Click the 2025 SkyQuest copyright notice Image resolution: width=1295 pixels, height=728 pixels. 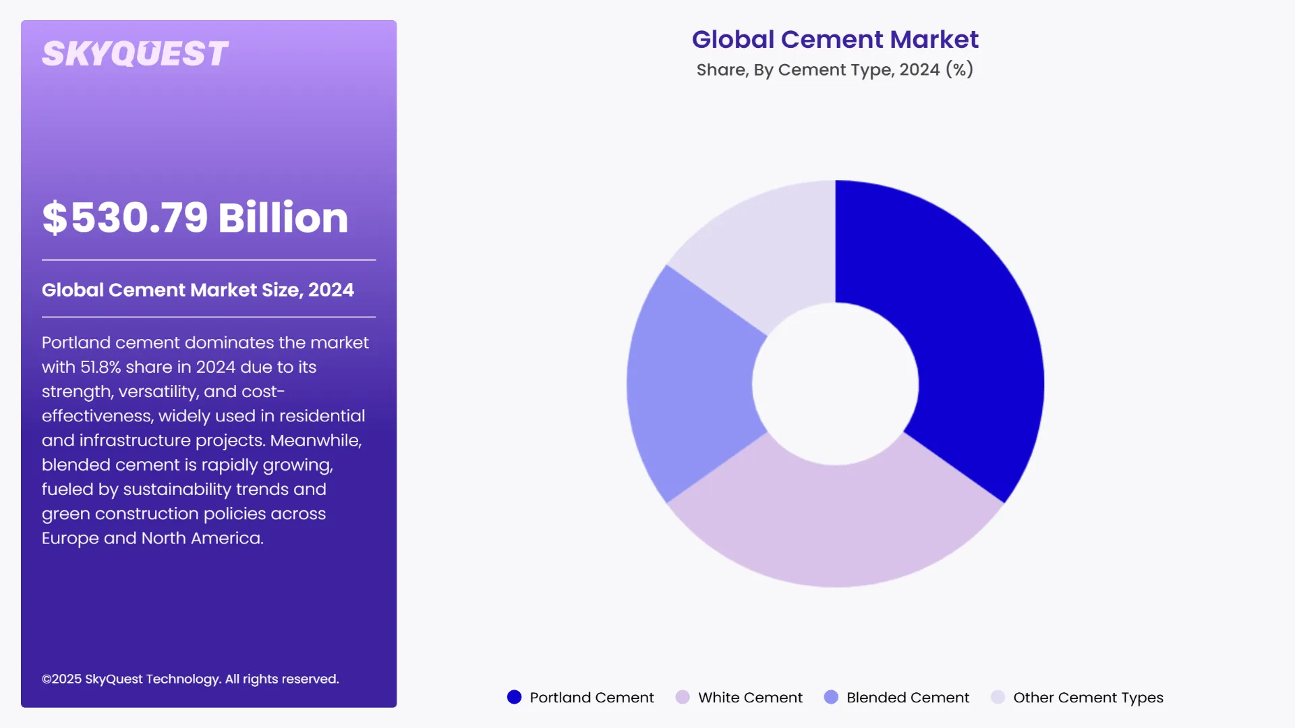(191, 679)
